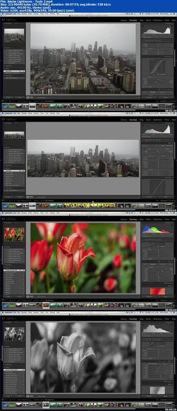Click Navigator preview image in red tulip screenshot
The height and width of the screenshot is (411, 177).
14,234
